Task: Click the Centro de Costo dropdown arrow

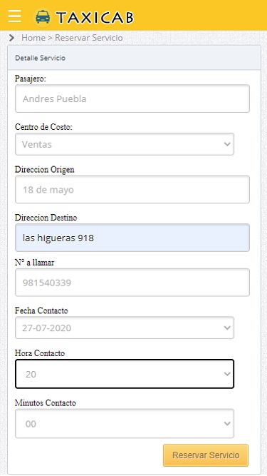Action: (x=227, y=144)
